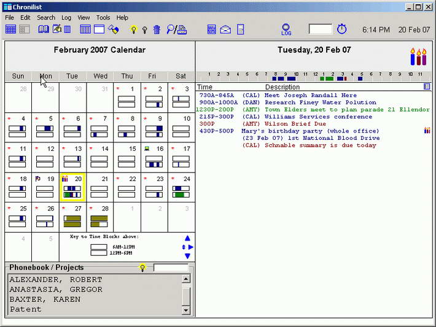Open the 1st National Blood Drive entry
Screen dimensions: 436x327
(311, 138)
